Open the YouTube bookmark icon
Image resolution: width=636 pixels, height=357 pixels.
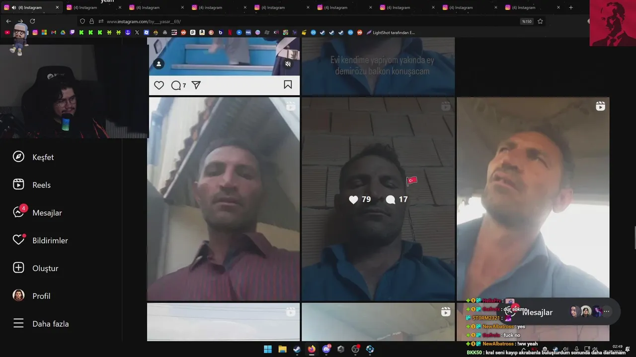pos(7,33)
